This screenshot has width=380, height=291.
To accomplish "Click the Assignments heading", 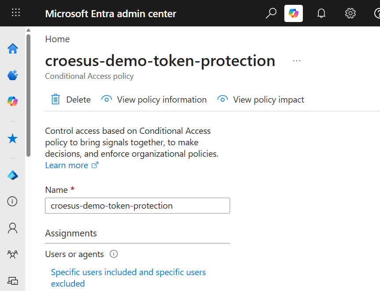I will (x=71, y=233).
